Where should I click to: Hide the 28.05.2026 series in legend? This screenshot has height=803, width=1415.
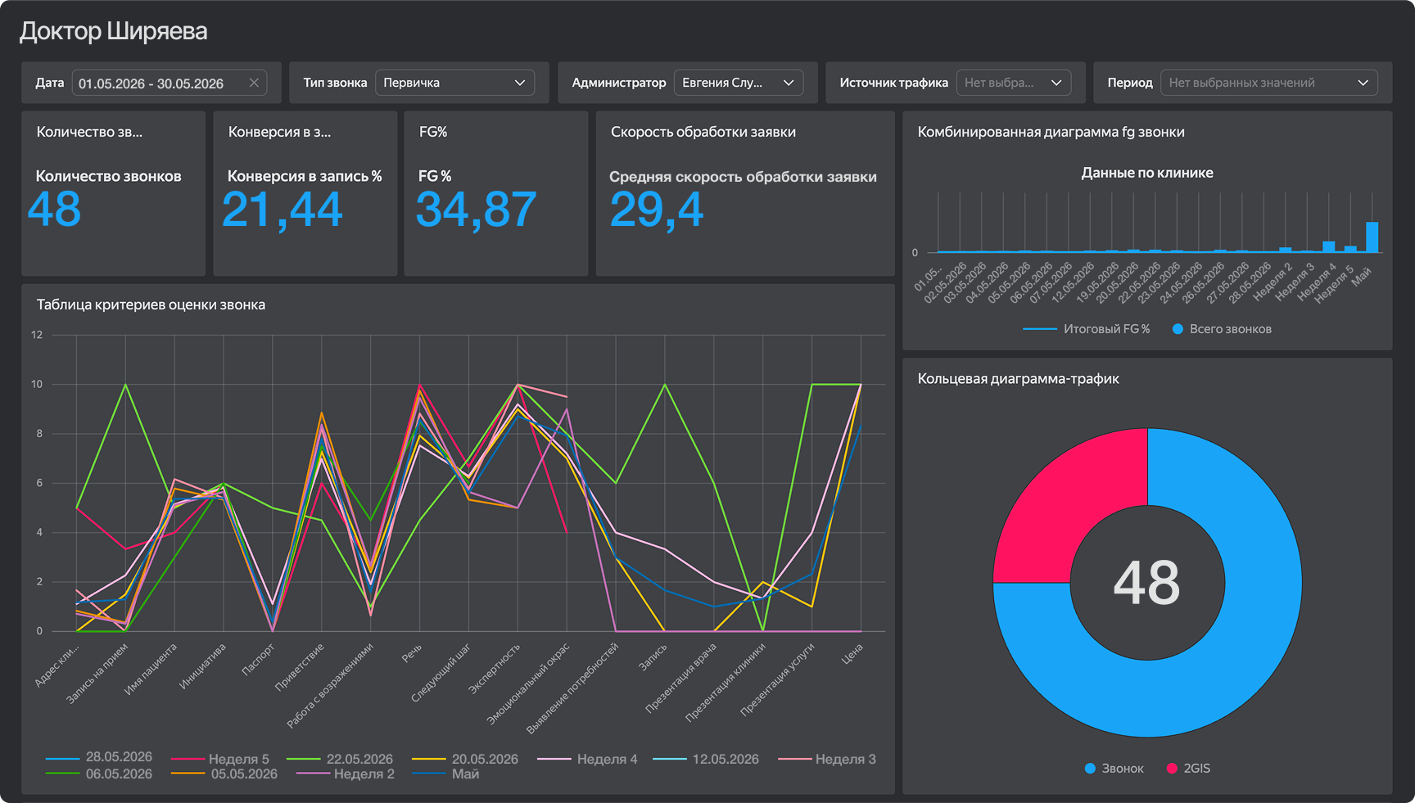(99, 757)
